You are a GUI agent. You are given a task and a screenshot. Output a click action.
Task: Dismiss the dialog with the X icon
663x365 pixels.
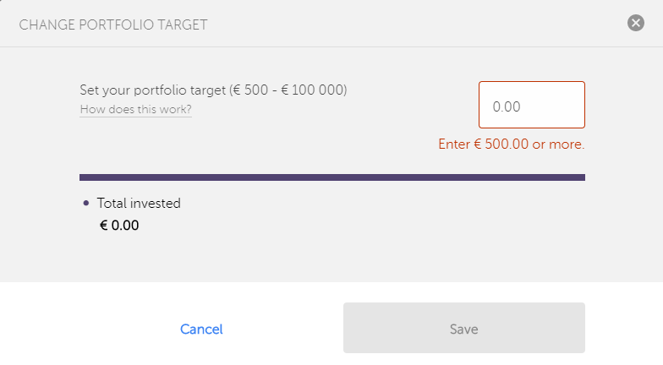pyautogui.click(x=636, y=24)
